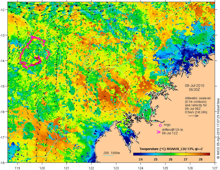Screen dimensions: 220x170
Task: Click latitude axis label -12
Action: [x=3, y=10]
